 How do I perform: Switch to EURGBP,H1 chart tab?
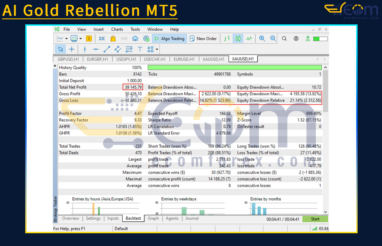98,59
